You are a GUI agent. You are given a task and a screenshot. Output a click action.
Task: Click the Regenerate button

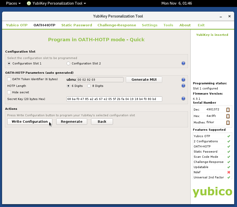[72, 122]
